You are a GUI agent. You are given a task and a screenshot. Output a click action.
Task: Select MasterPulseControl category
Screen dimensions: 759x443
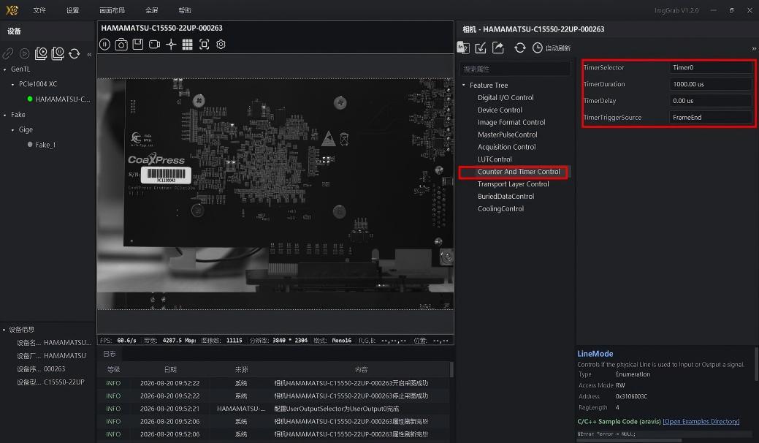coord(507,135)
